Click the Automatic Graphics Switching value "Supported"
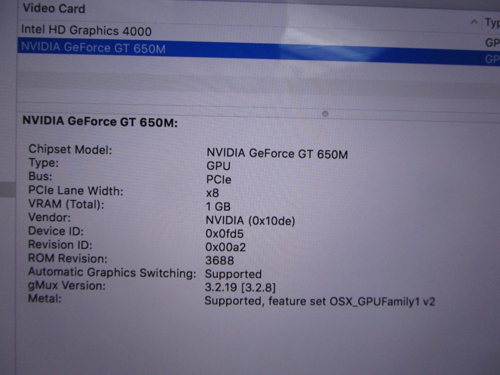This screenshot has height=375, width=500. 233,274
